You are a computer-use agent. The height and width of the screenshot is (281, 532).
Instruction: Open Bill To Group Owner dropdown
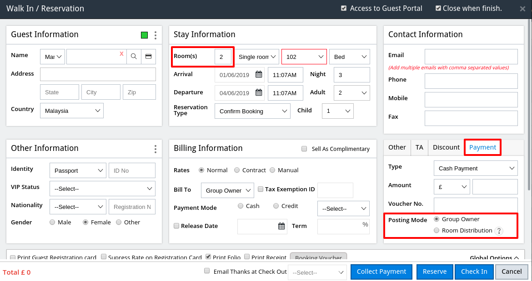227,190
